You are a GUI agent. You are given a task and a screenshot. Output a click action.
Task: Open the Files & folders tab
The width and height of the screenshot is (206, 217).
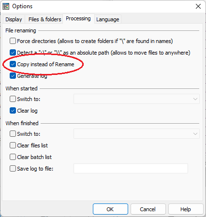(45, 19)
